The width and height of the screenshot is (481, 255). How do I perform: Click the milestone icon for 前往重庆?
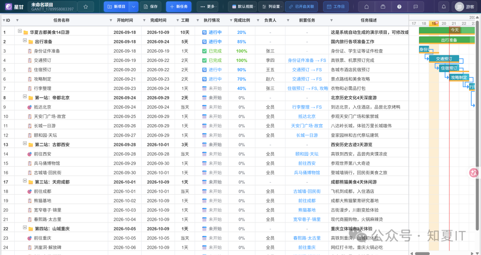29,238
